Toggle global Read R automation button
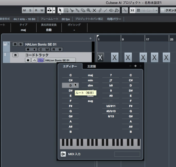The width and height of the screenshot is (176, 167). click(x=36, y=10)
